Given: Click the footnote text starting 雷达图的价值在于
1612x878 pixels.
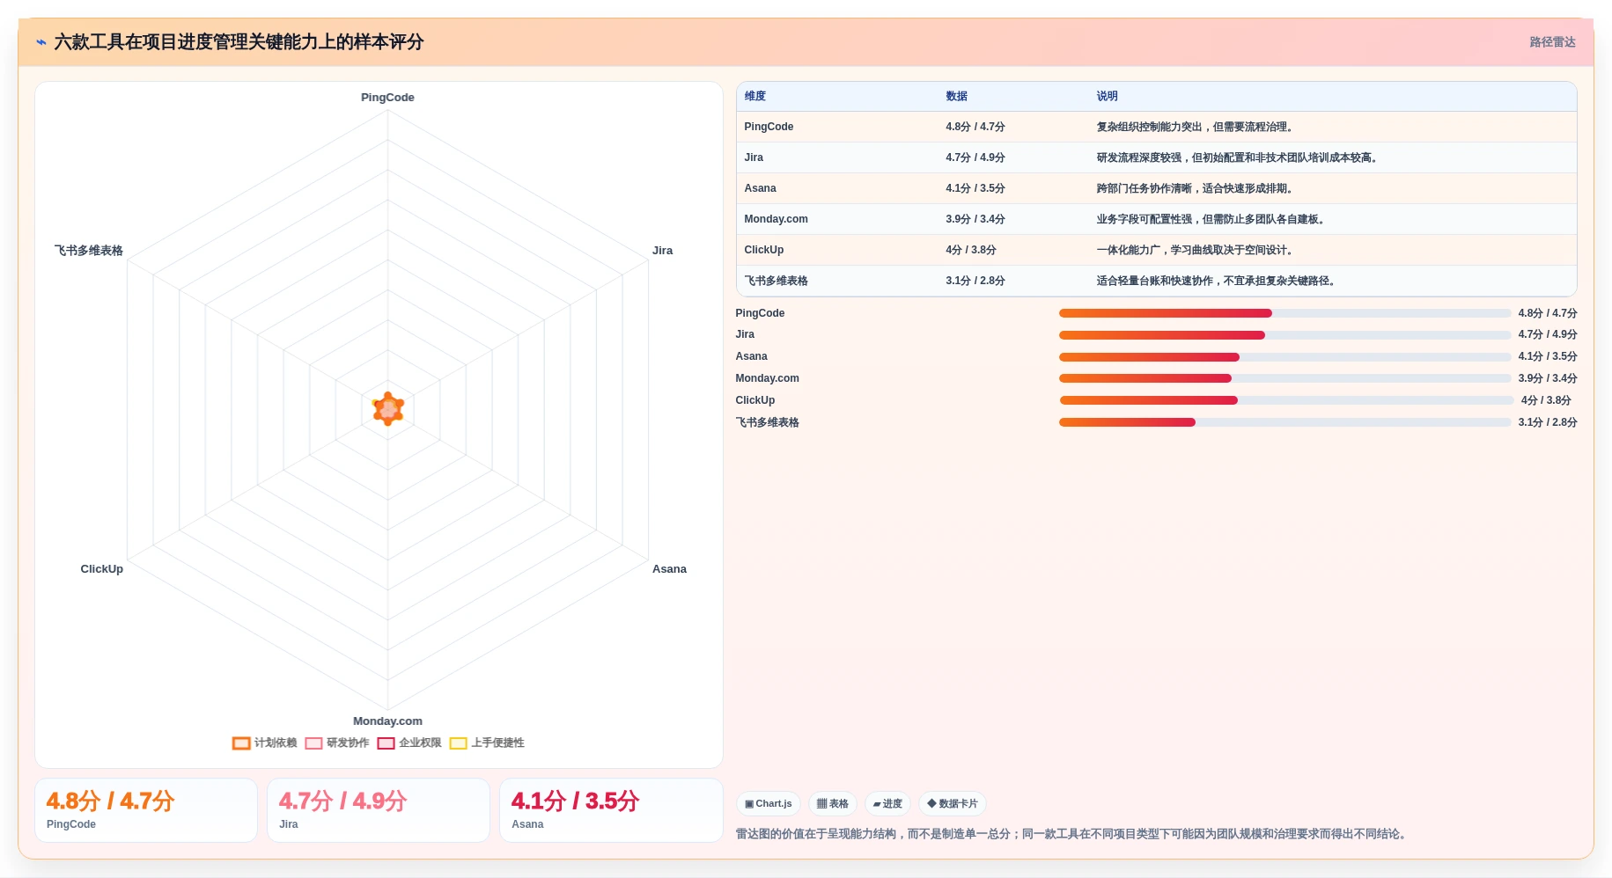Looking at the screenshot, I should tap(1071, 834).
